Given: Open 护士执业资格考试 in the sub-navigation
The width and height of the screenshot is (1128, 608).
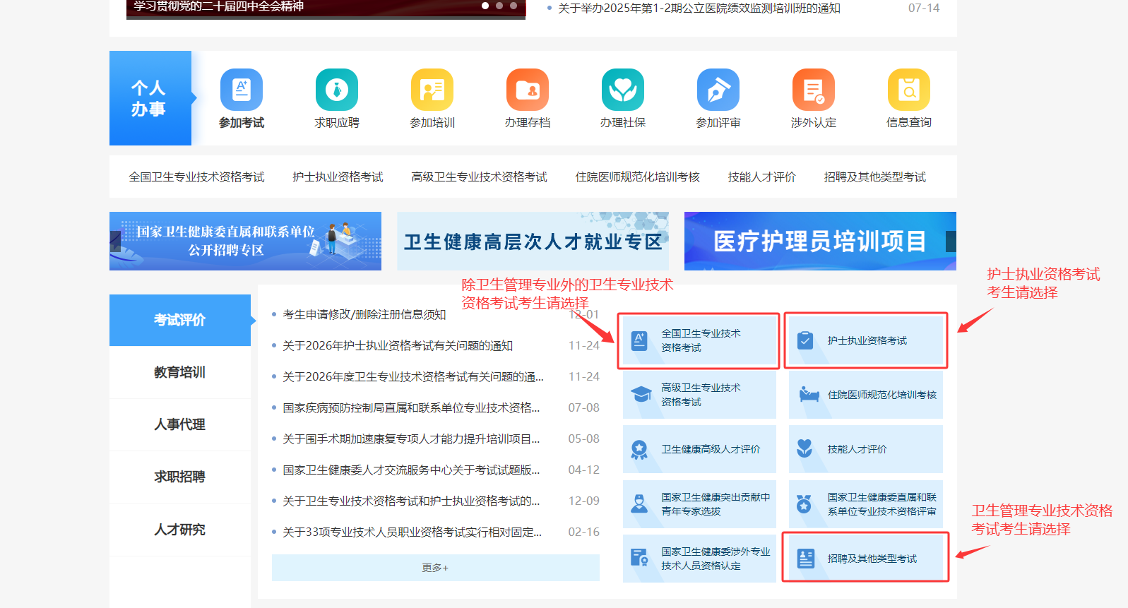Looking at the screenshot, I should (x=338, y=177).
